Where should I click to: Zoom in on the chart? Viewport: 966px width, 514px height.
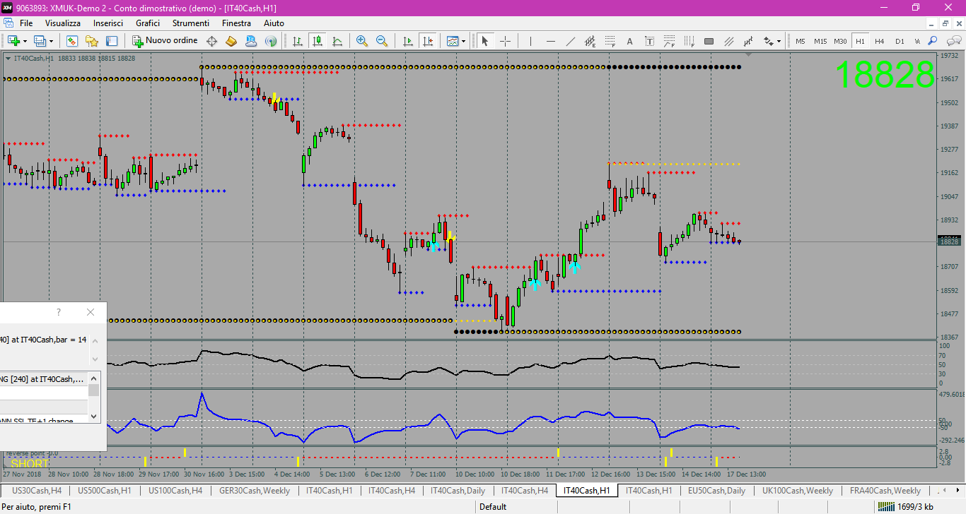(x=362, y=41)
